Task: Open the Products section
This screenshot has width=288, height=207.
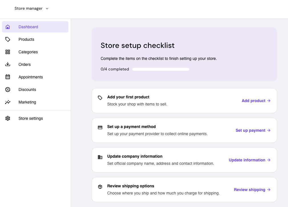Action: tap(26, 39)
